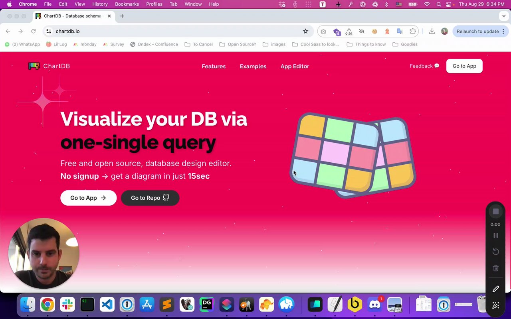Open Slack from the Dock
511x319 pixels.
(67, 305)
